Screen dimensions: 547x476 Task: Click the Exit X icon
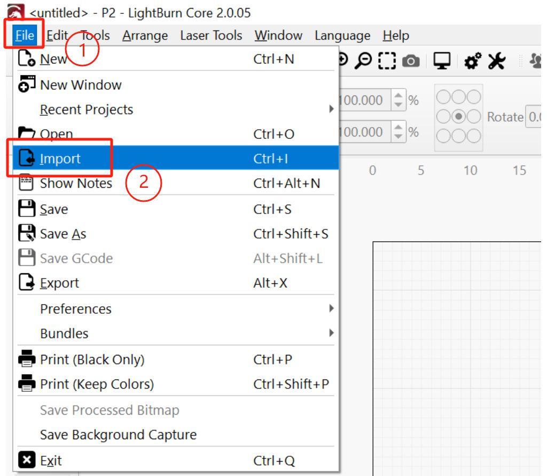click(27, 460)
